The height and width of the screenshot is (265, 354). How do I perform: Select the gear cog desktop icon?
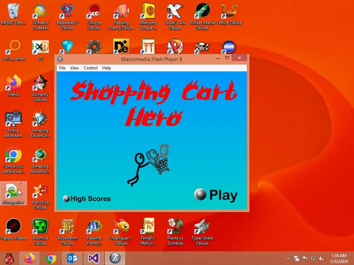[94, 47]
